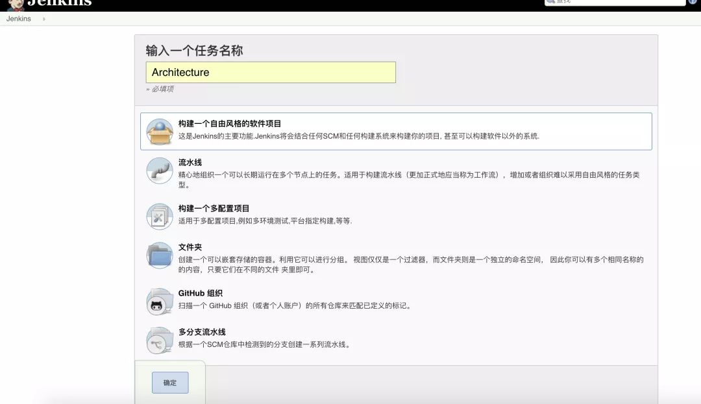Click description 扫描一个 GitHub 组织 text
This screenshot has width=701, height=404.
click(x=295, y=306)
